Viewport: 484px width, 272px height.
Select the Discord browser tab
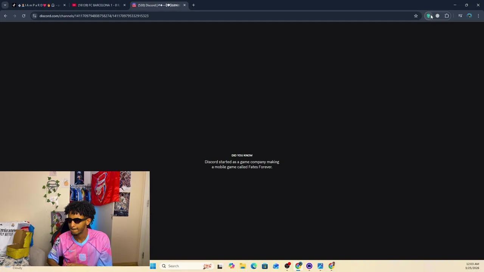point(159,5)
